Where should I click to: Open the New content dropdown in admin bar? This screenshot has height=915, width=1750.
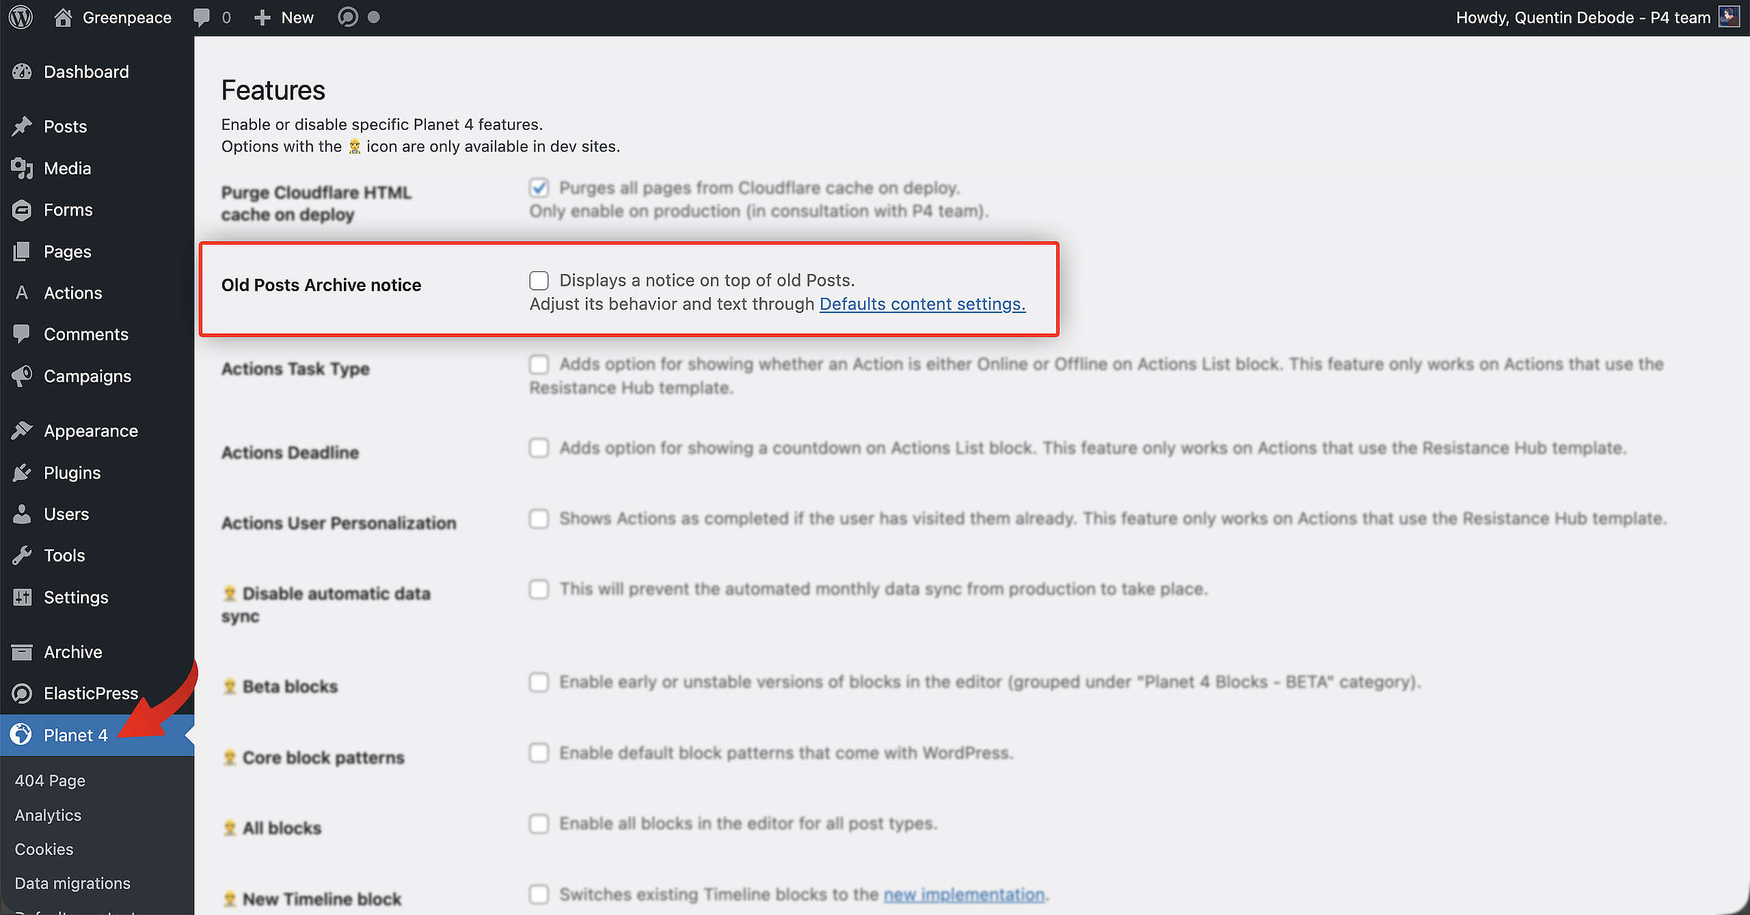pos(284,17)
